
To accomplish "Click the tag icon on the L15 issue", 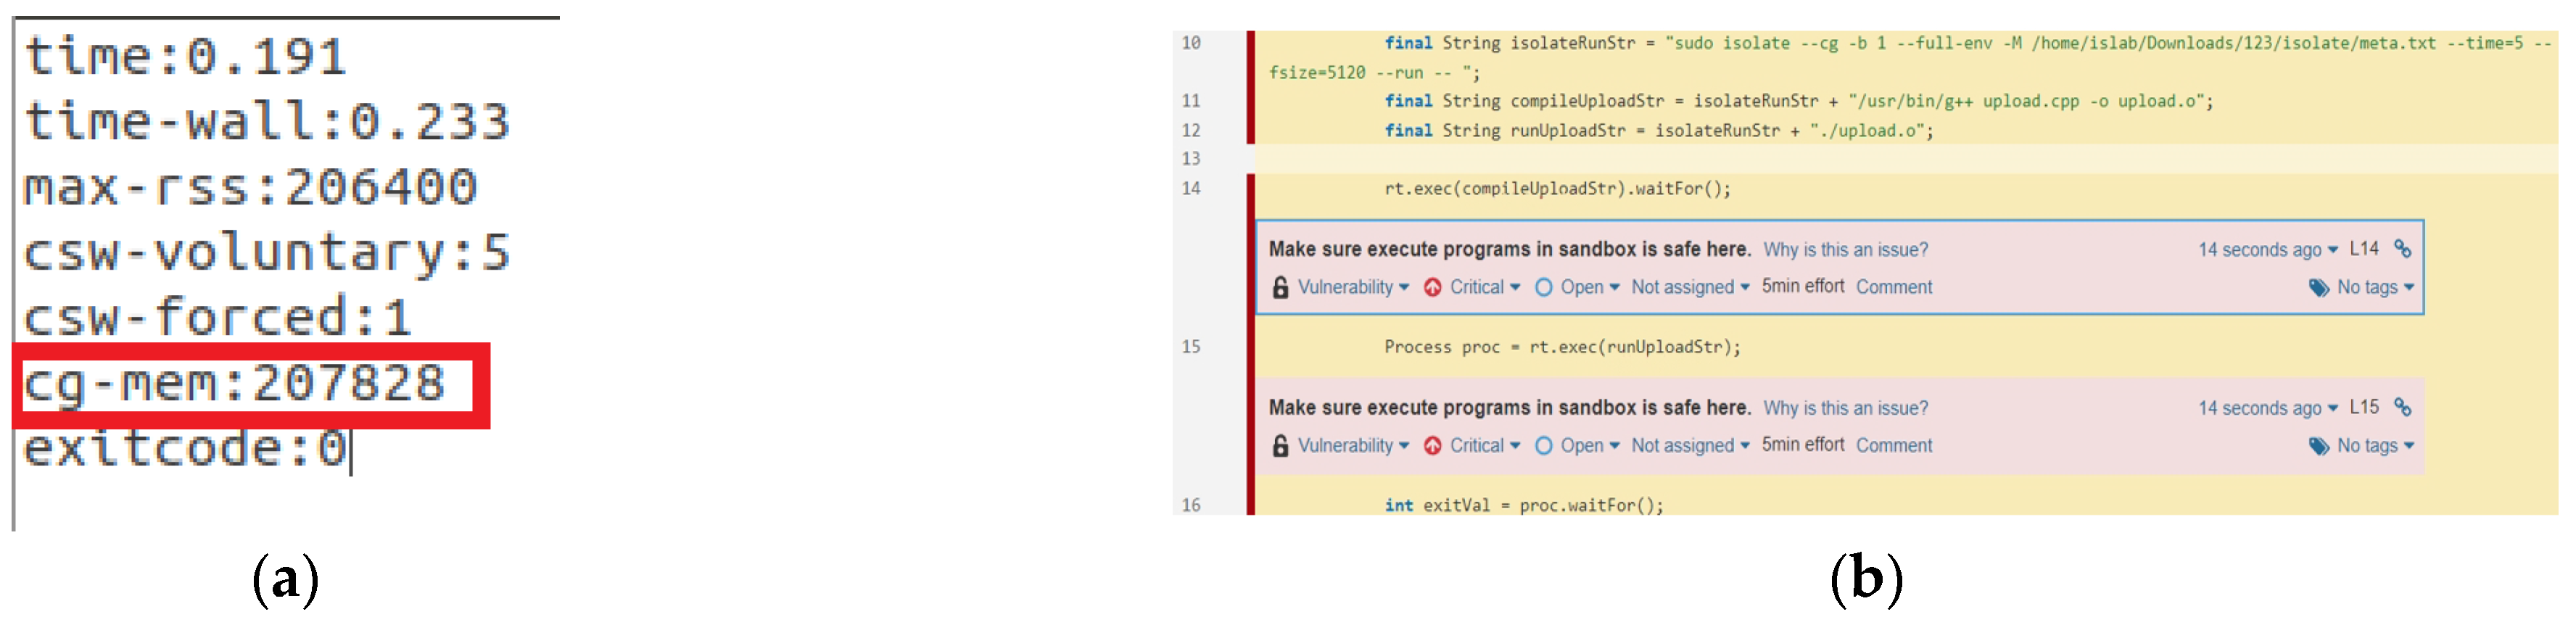I will click(2318, 446).
